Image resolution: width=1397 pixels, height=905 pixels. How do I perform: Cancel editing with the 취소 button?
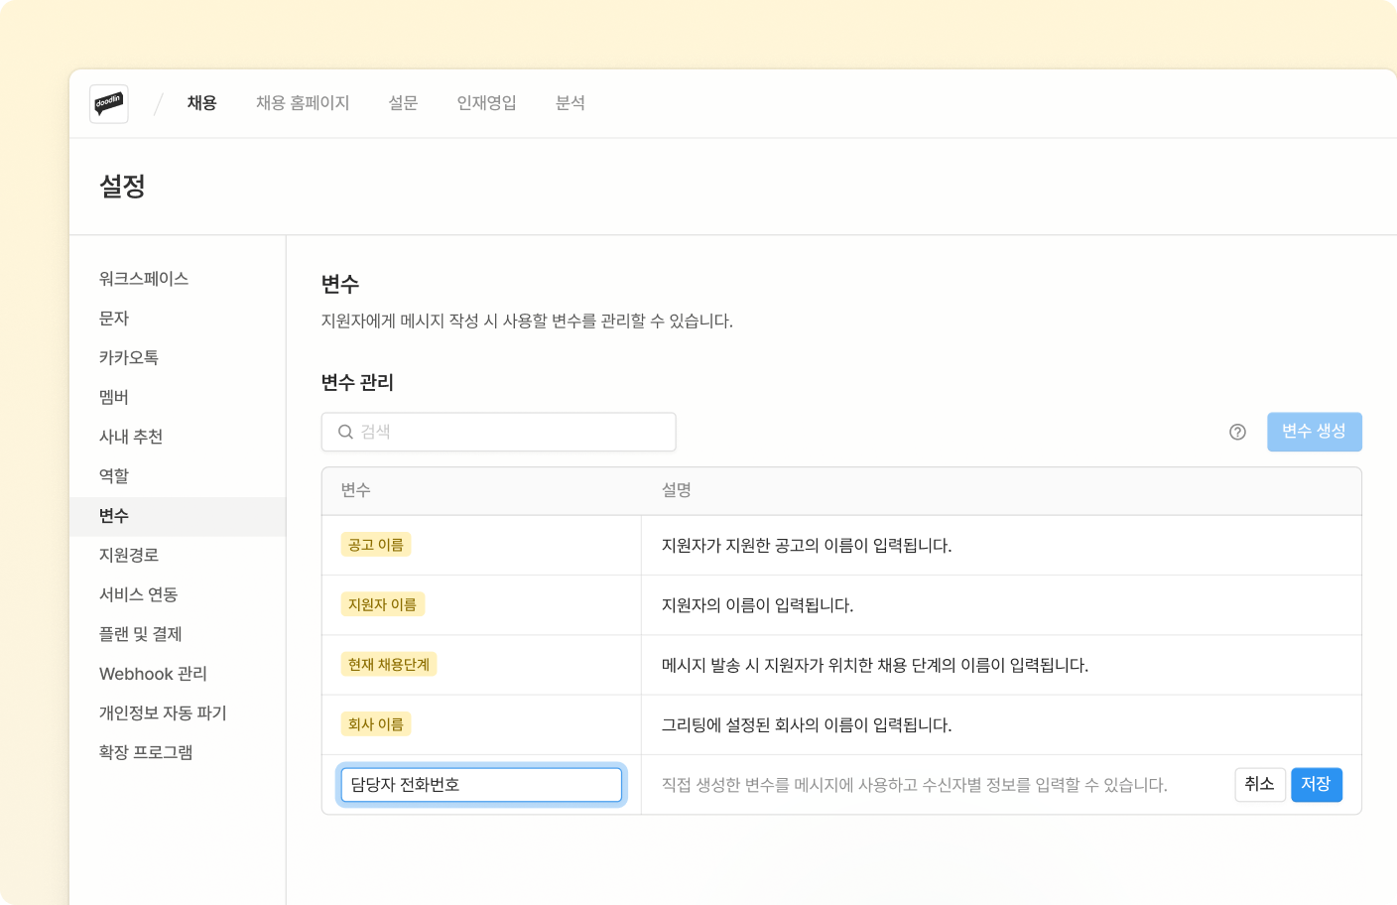pos(1260,784)
